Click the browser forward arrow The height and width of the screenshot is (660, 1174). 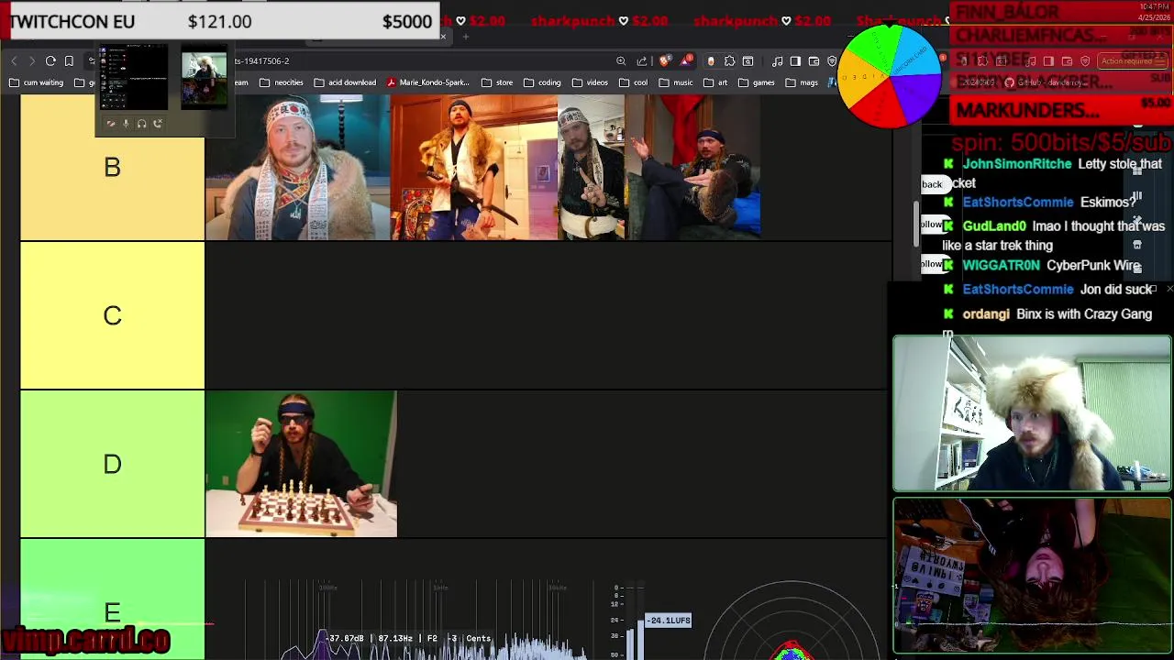(31, 61)
